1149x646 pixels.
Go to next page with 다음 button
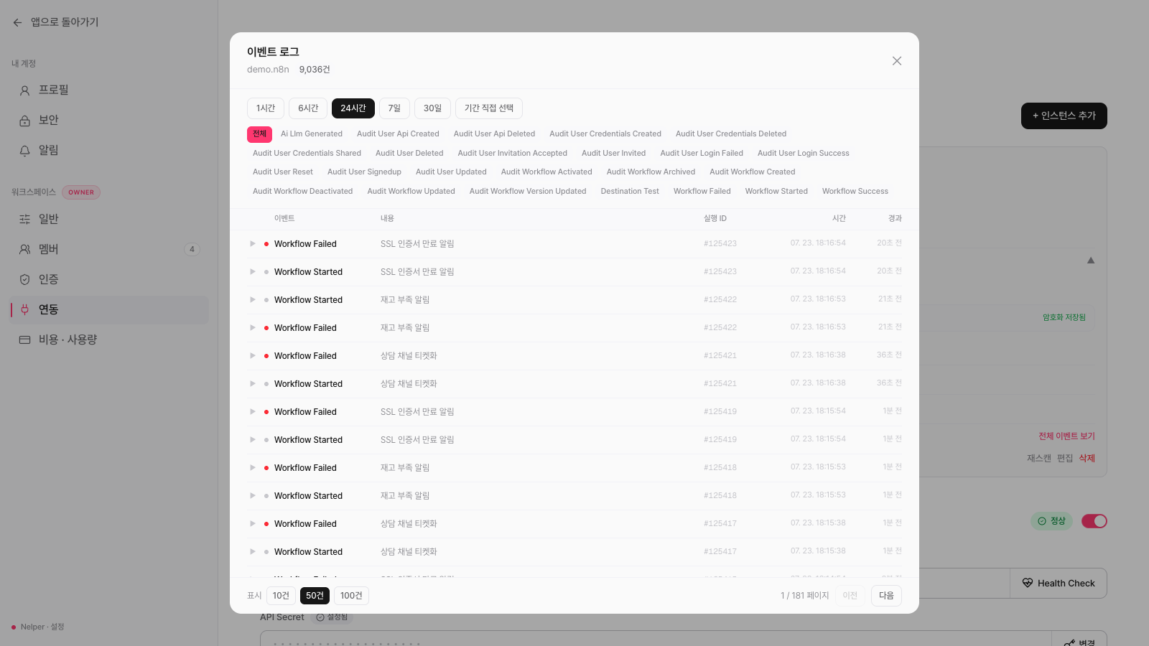[x=886, y=596]
